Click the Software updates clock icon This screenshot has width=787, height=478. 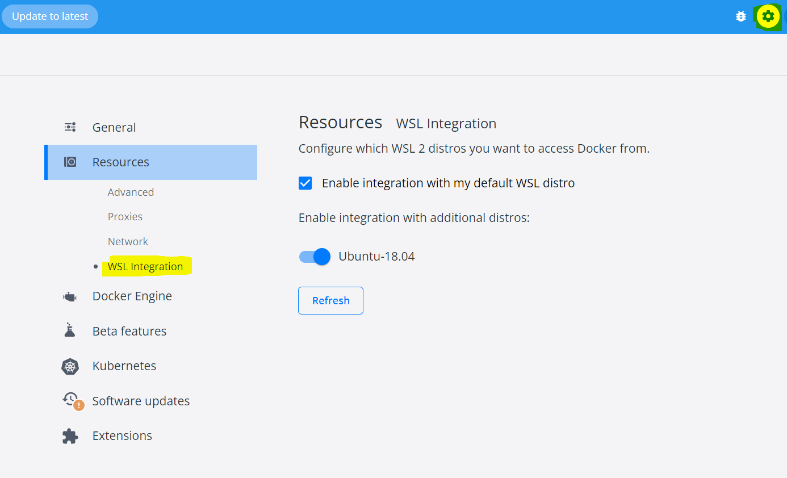coord(70,399)
